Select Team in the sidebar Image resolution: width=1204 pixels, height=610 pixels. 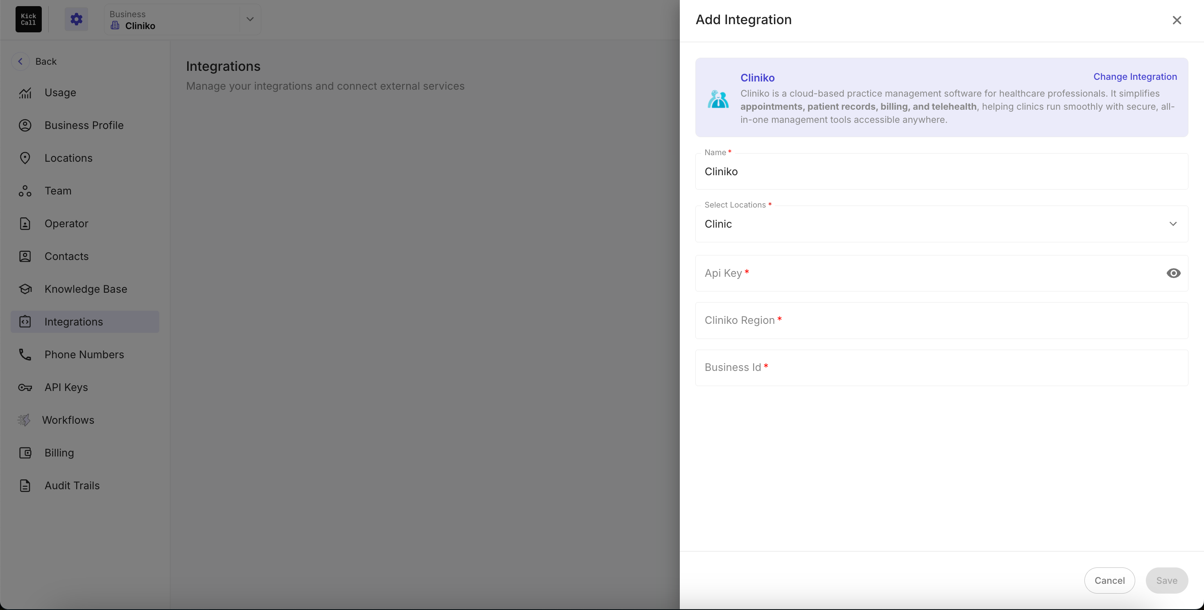(x=85, y=190)
